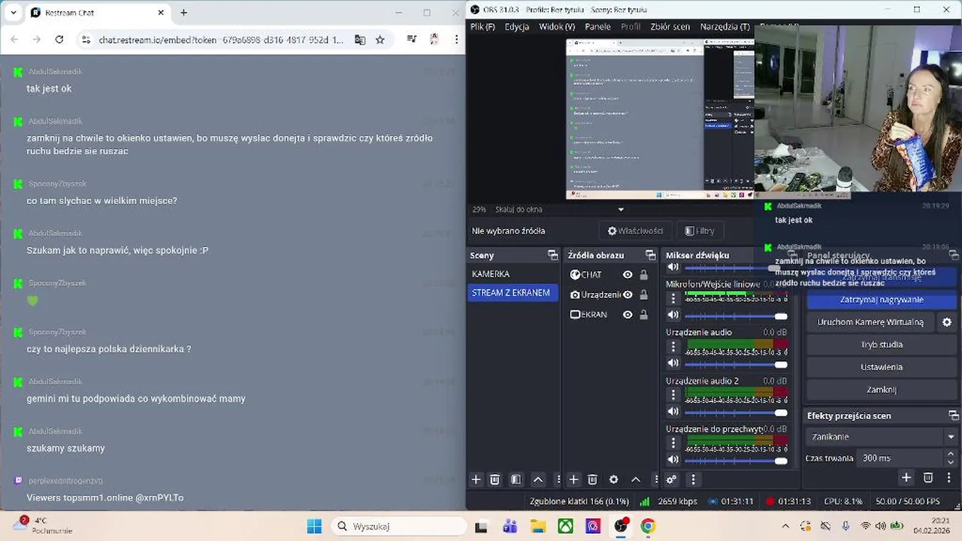Add a new scene with the plus icon
962x541 pixels.
(476, 479)
